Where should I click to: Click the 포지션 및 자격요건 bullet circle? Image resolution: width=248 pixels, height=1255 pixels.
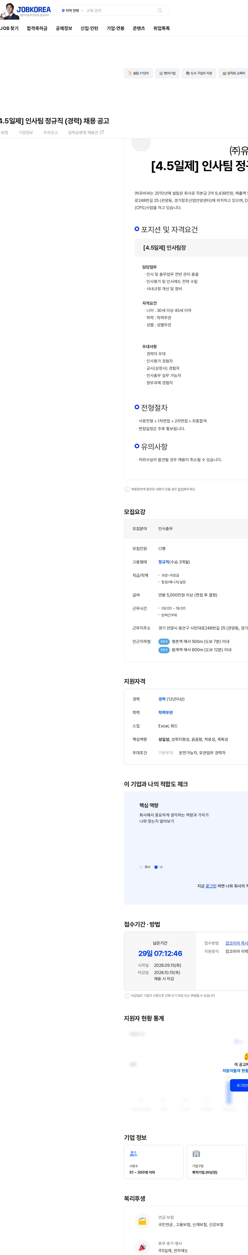pos(137,229)
